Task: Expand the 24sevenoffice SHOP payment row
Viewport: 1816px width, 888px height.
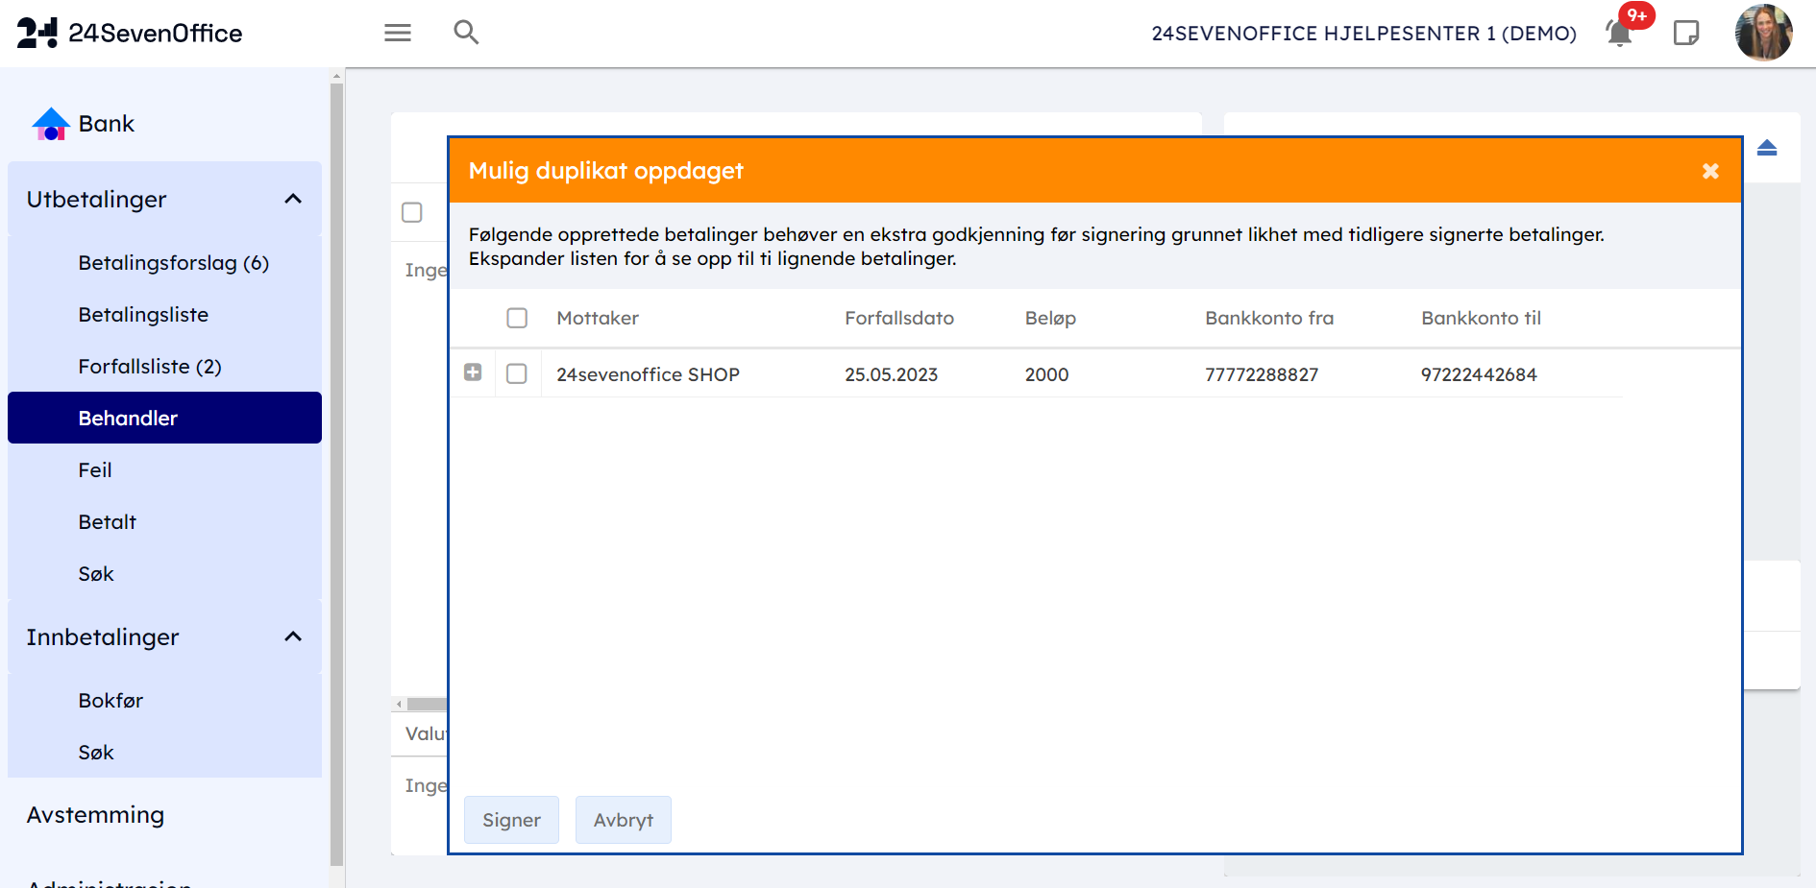Action: tap(473, 372)
